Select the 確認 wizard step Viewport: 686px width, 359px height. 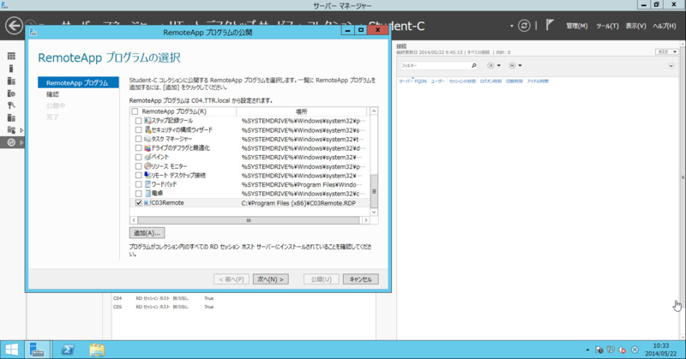(52, 94)
